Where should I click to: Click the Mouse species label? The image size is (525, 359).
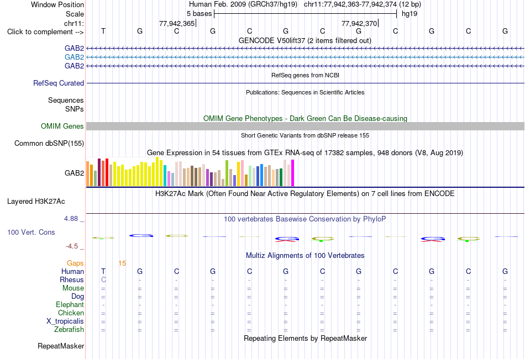73,288
